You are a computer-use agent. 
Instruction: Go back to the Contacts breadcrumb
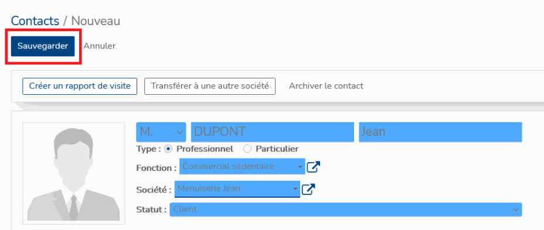[x=35, y=21]
